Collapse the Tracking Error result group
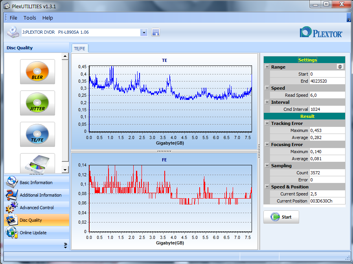This screenshot has width=353, height=264. pyautogui.click(x=267, y=123)
